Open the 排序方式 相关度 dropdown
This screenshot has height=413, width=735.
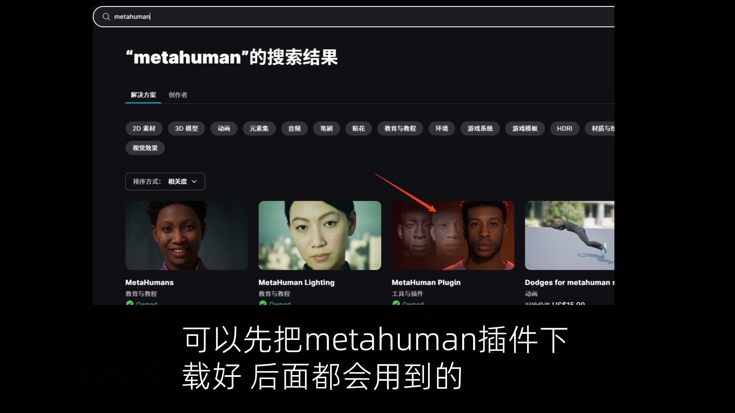(x=165, y=182)
